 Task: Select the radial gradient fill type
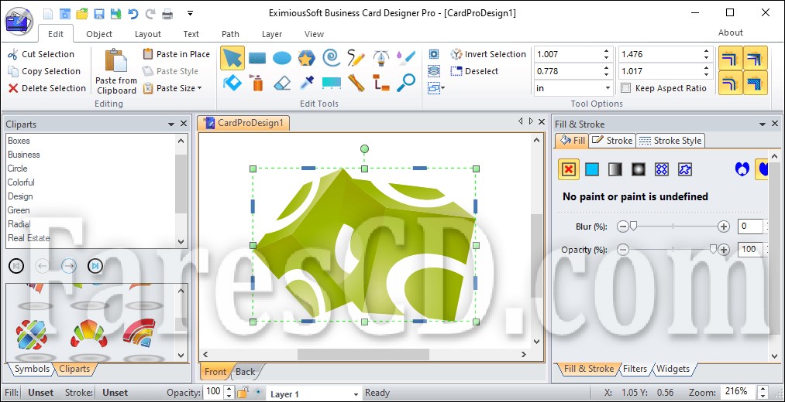pos(639,169)
